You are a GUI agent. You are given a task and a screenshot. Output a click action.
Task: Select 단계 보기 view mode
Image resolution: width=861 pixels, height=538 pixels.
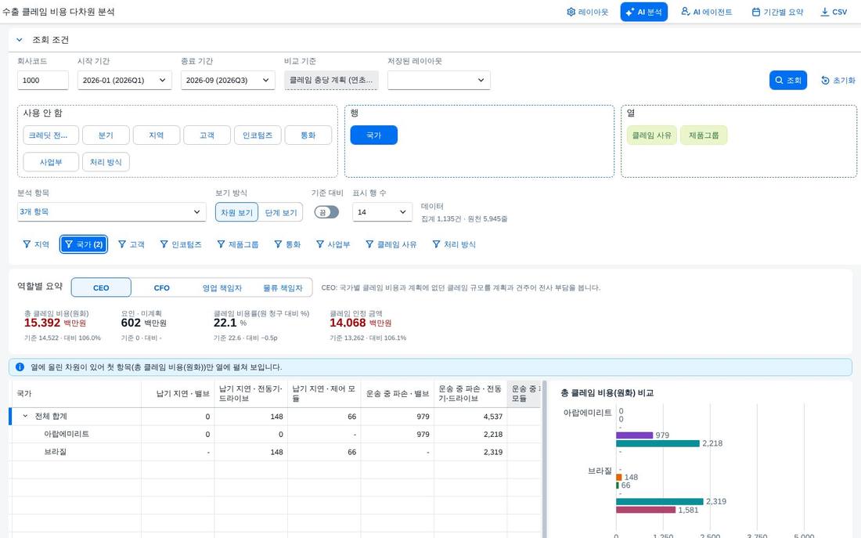(x=280, y=212)
